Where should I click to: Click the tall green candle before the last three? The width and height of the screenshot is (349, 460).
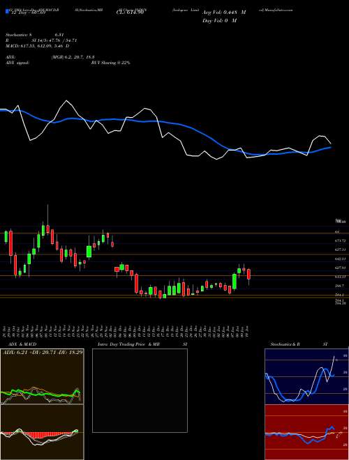click(x=235, y=282)
